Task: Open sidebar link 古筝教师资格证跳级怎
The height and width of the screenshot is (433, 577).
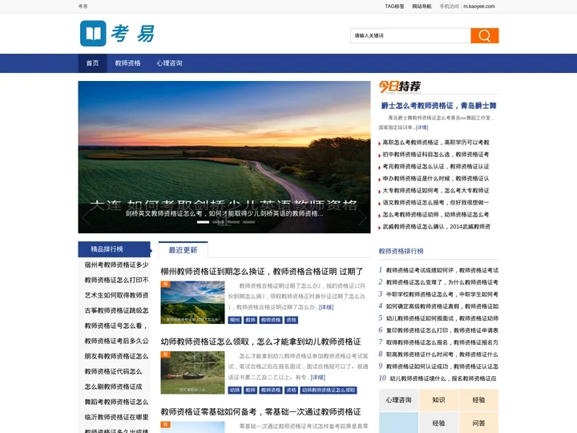Action: point(117,311)
